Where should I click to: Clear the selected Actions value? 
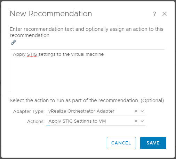click(136, 121)
